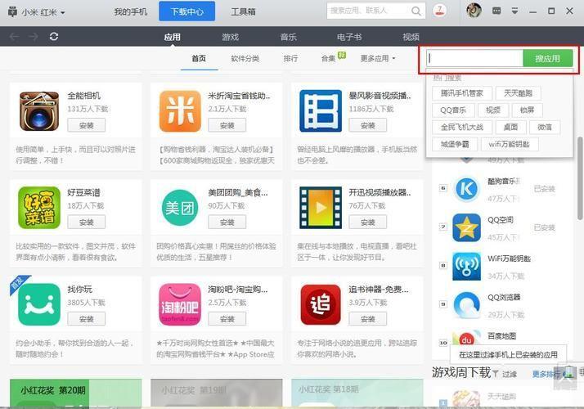The image size is (584, 409).
Task: Go forward with the right arrow
Action: click(x=34, y=37)
